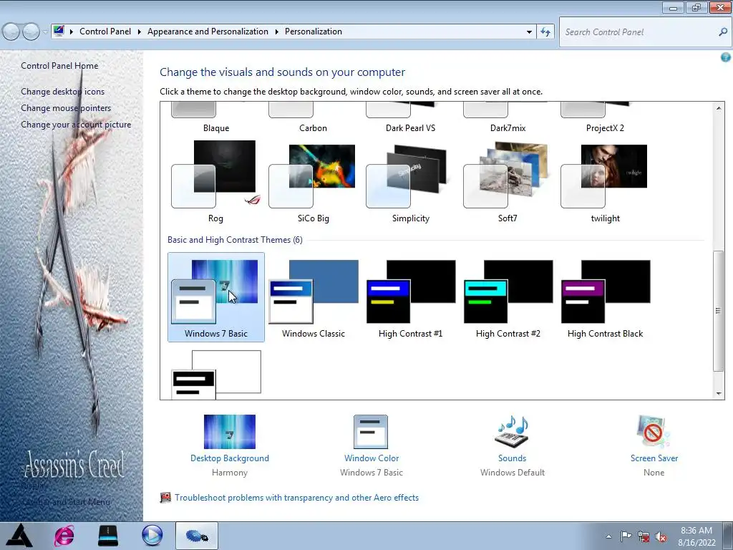The image size is (733, 550).
Task: Open Windows Media Player taskbar icon
Action: 152,536
